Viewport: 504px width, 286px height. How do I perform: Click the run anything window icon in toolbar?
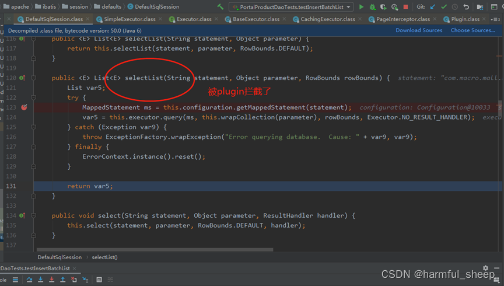pos(494,7)
